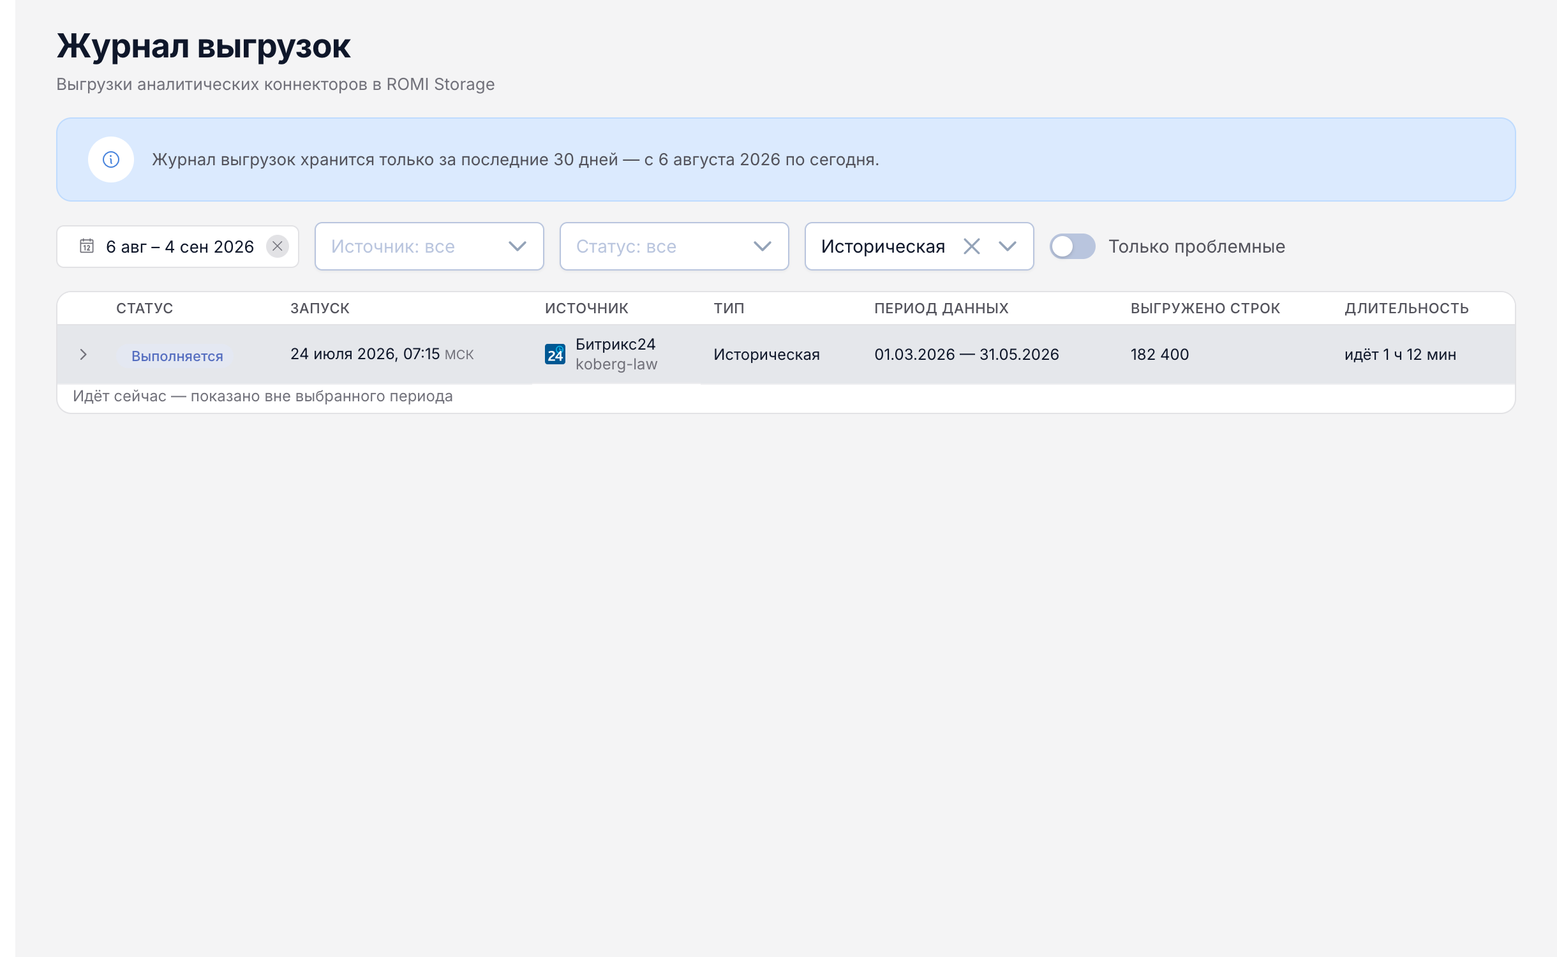Clear the 6 авг – 4 сен 2026 date range

coord(278,246)
